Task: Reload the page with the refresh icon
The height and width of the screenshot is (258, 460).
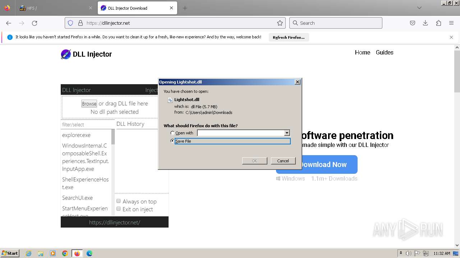Action: point(34,23)
